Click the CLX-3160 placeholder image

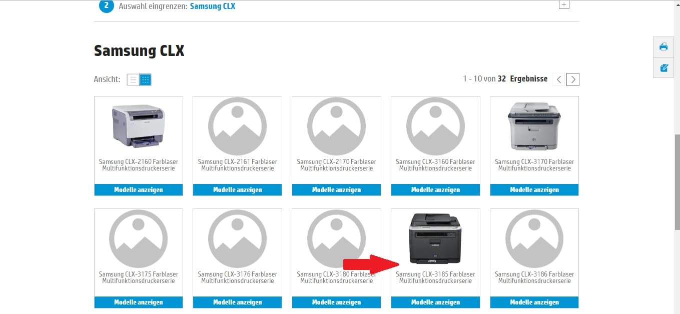(x=436, y=126)
